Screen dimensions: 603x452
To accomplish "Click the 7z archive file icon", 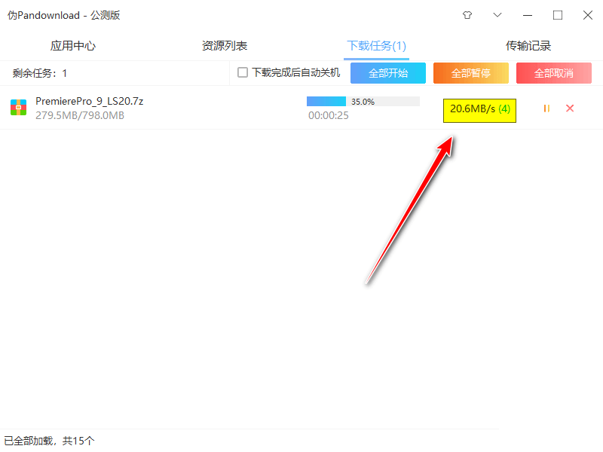I will pos(17,107).
